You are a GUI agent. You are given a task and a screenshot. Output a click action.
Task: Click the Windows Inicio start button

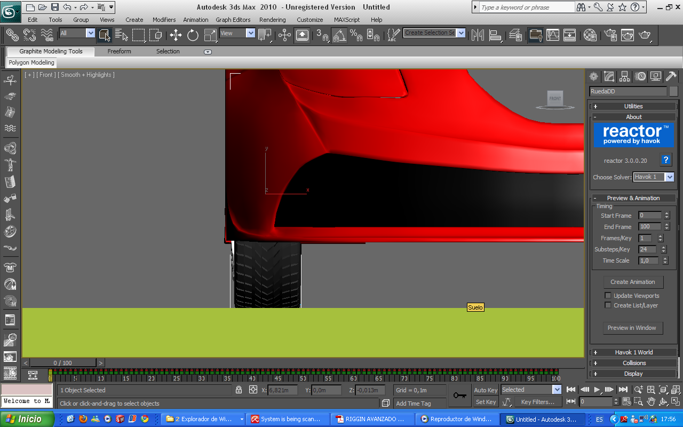tap(27, 419)
